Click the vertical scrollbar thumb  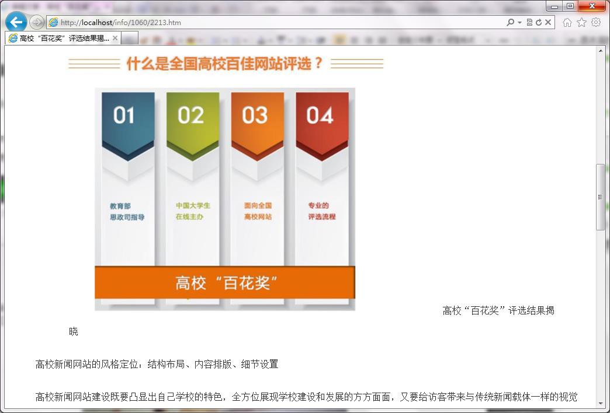click(x=601, y=197)
